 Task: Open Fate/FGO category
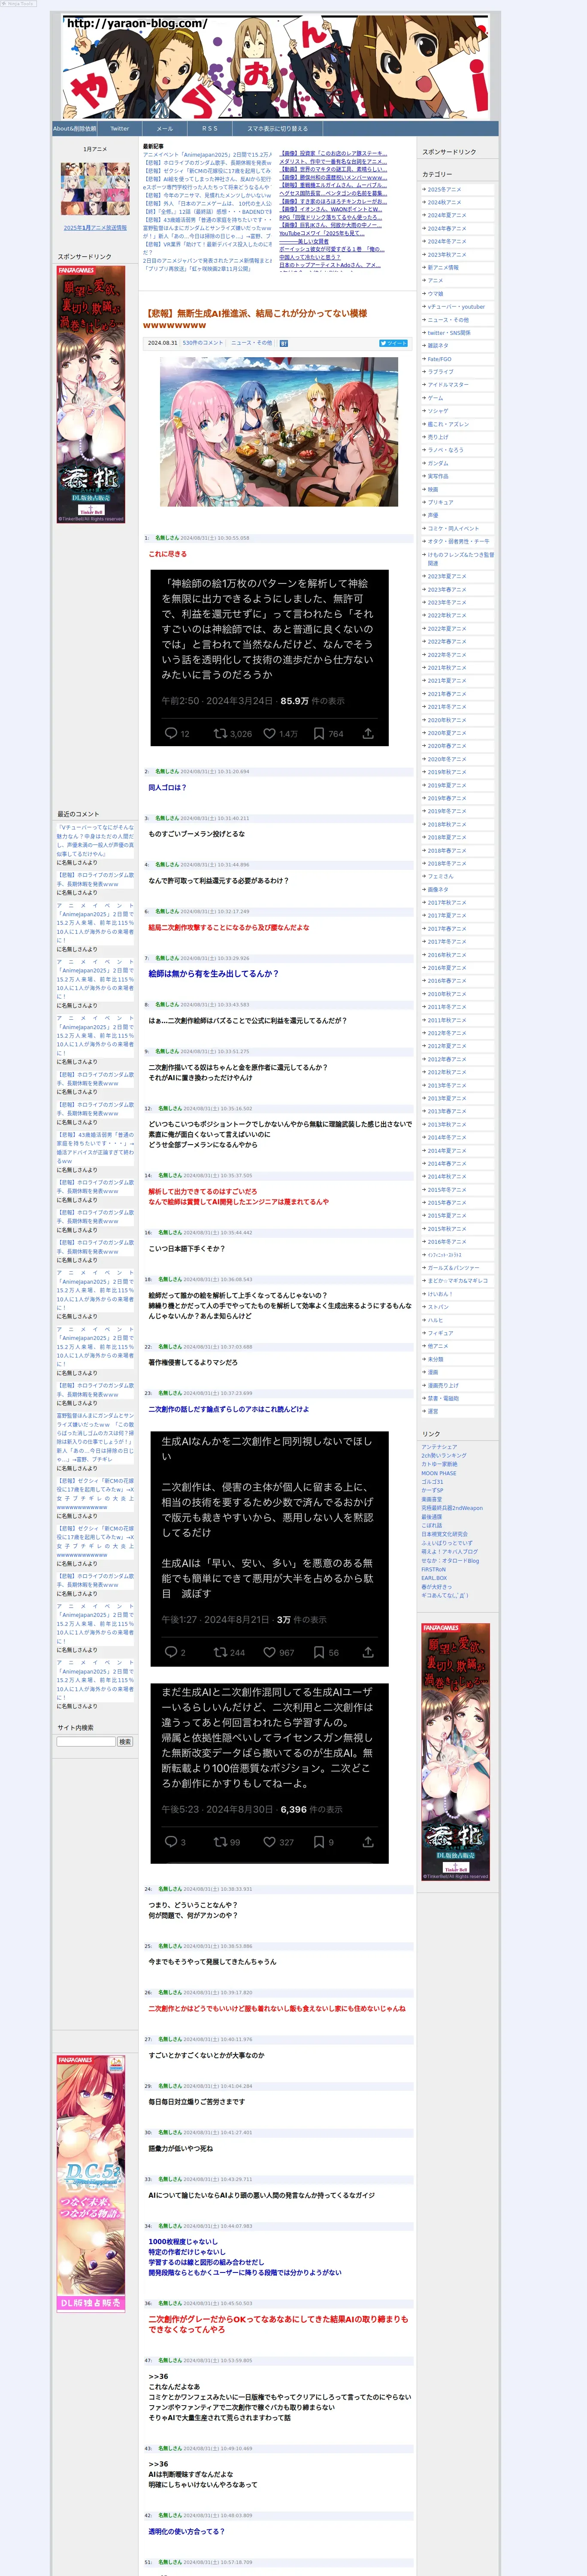pos(439,359)
